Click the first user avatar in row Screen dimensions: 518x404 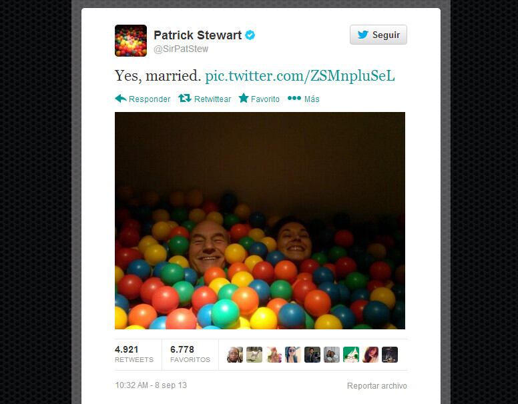click(235, 355)
